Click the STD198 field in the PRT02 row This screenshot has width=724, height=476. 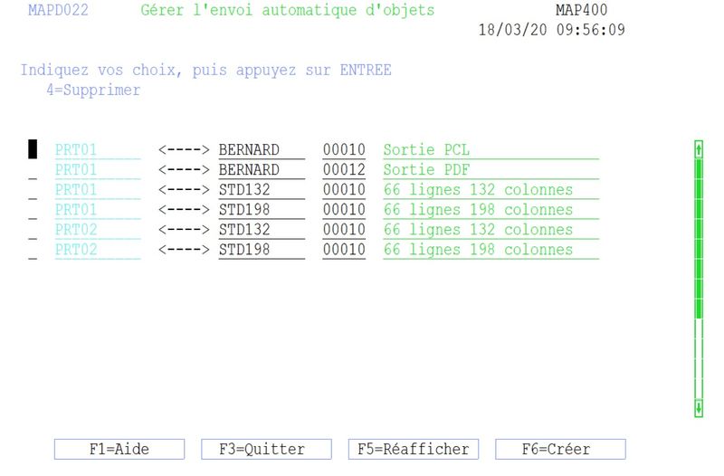(261, 250)
